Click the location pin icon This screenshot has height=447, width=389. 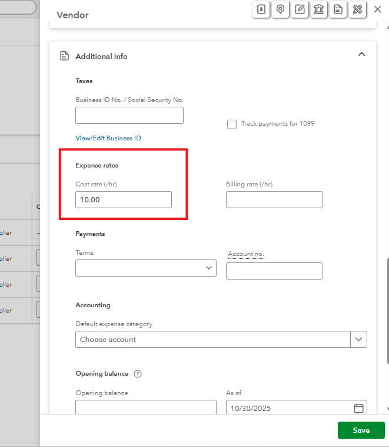pyautogui.click(x=281, y=9)
